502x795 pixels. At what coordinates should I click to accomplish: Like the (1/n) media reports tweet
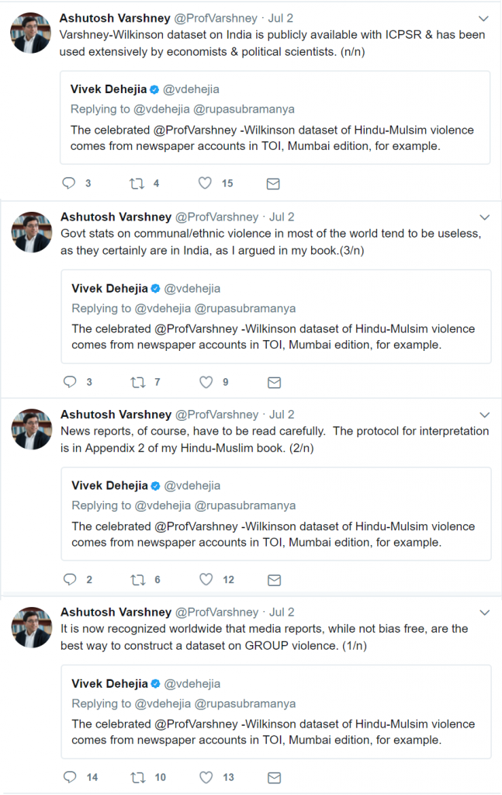click(206, 777)
